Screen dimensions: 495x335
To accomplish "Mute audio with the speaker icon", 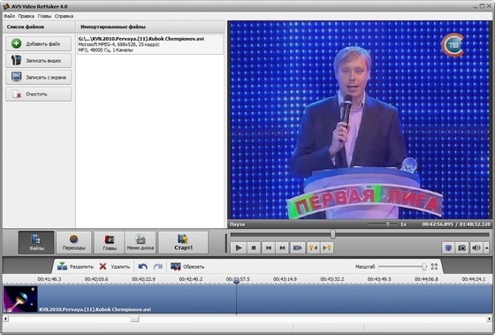I will [476, 248].
